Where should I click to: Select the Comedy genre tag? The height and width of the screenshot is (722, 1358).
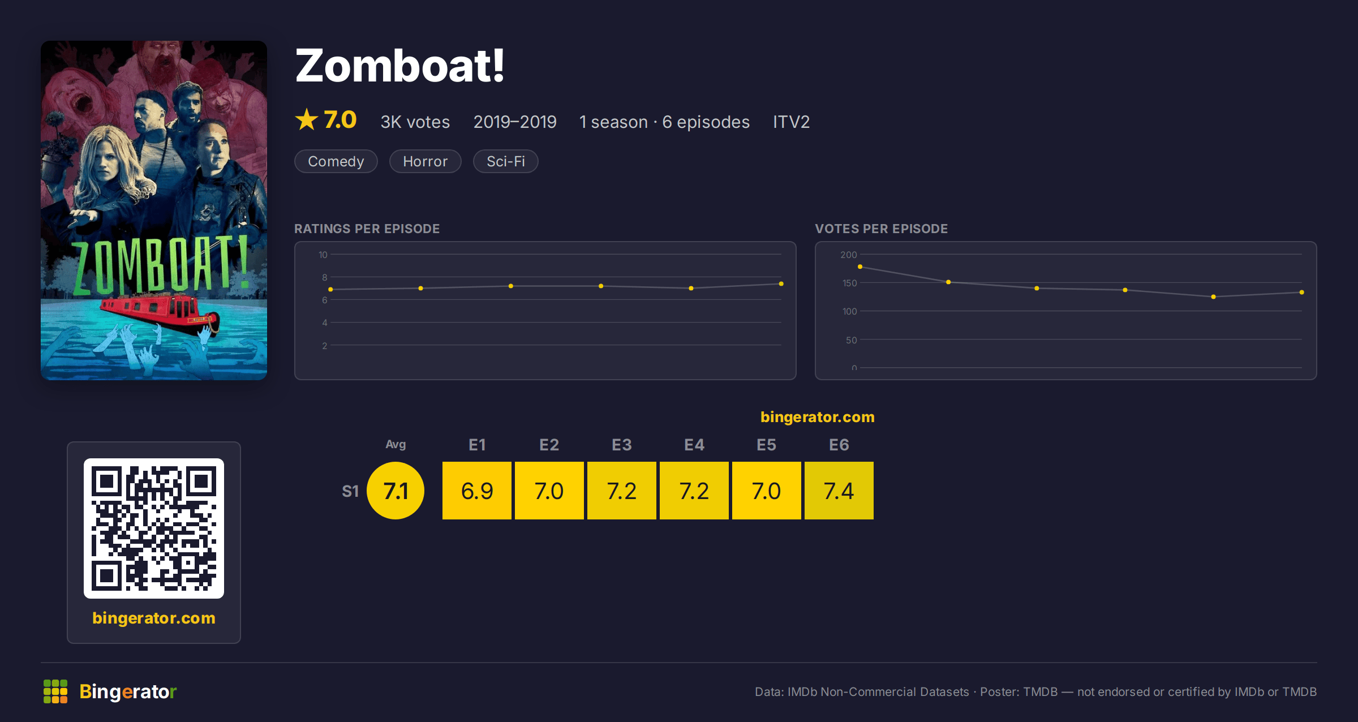click(x=336, y=161)
